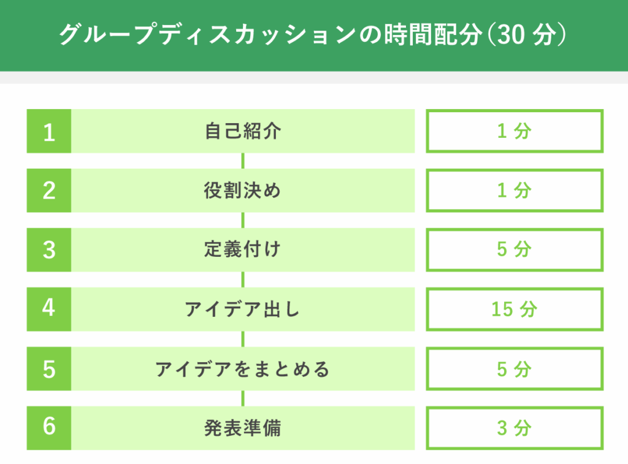Click the 5 分 box beside 定義付け
The width and height of the screenshot is (628, 464).
(x=515, y=250)
